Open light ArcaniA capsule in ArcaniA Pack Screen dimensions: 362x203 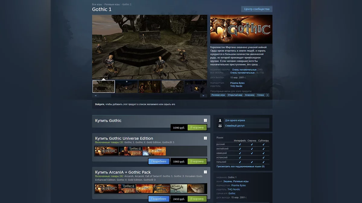click(x=179, y=188)
